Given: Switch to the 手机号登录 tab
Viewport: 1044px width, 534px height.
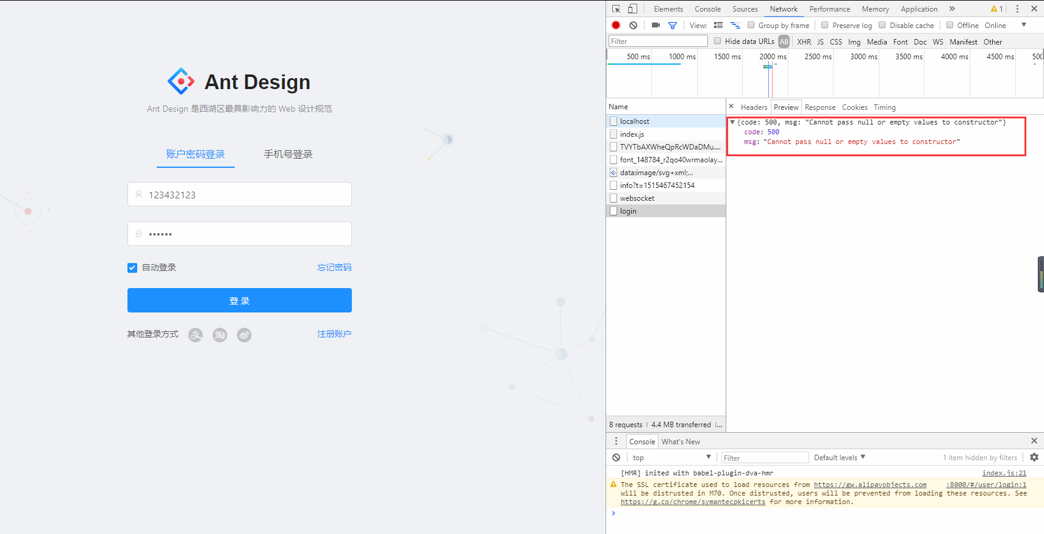Looking at the screenshot, I should (x=288, y=154).
